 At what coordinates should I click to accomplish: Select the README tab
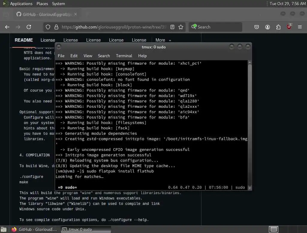24,40
